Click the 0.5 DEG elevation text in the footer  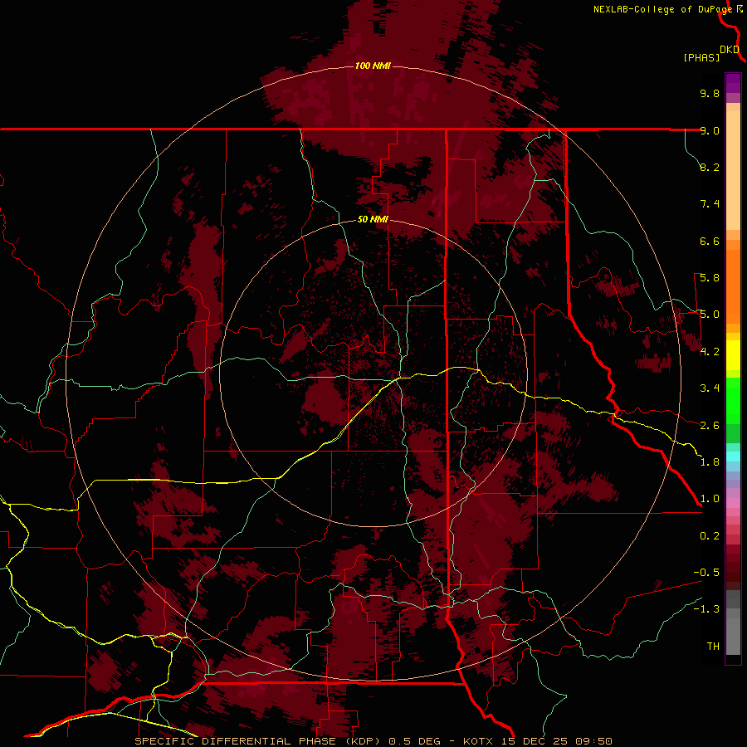[416, 741]
